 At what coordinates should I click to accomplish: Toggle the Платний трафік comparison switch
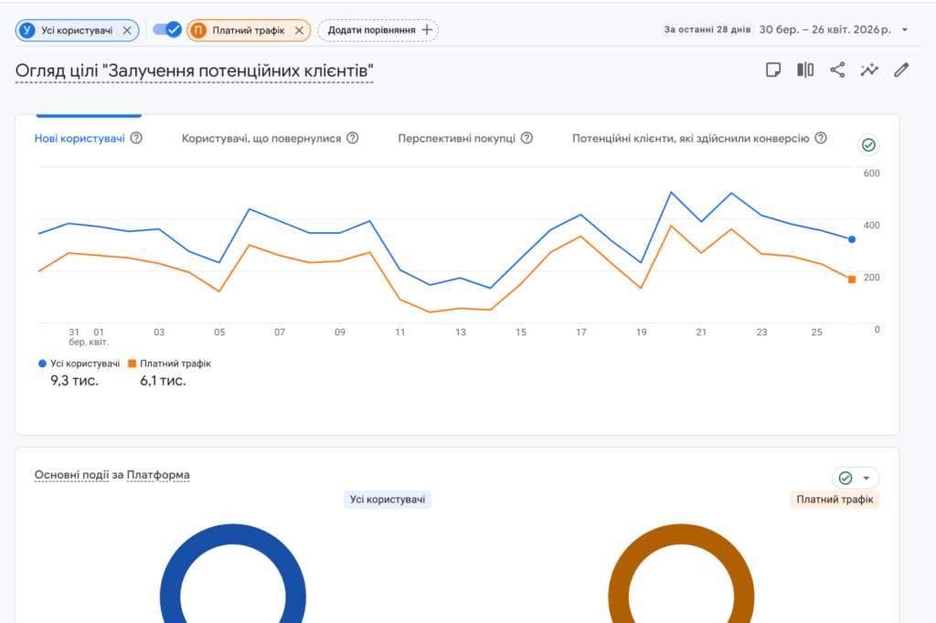(166, 30)
